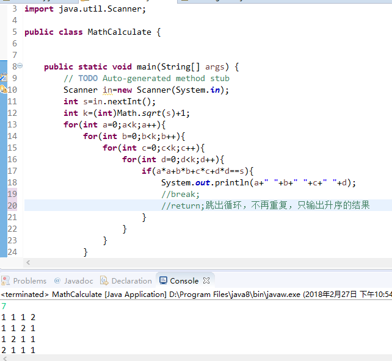Click the task marker icon on line 9
The height and width of the screenshot is (361, 392).
4,77
